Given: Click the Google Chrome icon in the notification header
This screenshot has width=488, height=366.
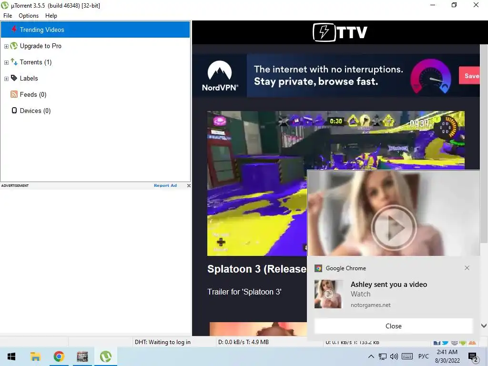Looking at the screenshot, I should (x=318, y=268).
